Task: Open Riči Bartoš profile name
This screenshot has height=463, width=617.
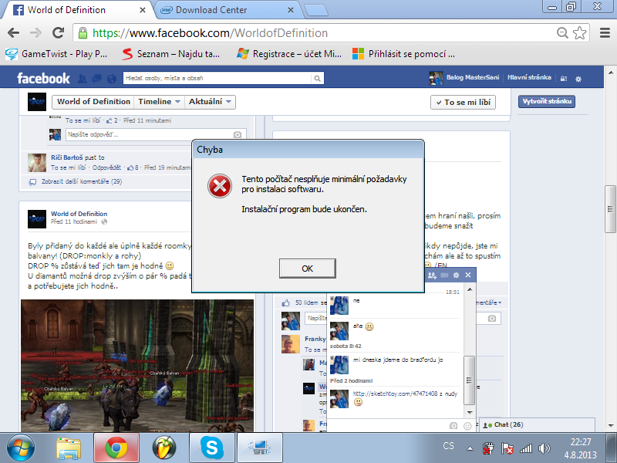Action: click(67, 157)
